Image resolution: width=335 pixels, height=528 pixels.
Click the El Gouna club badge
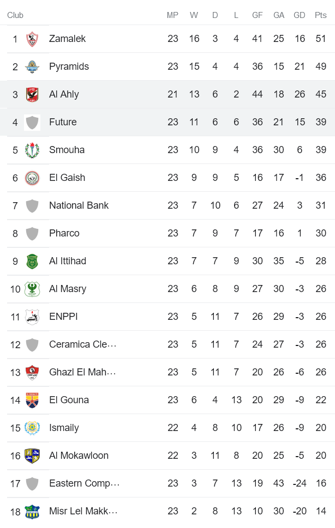pos(33,400)
